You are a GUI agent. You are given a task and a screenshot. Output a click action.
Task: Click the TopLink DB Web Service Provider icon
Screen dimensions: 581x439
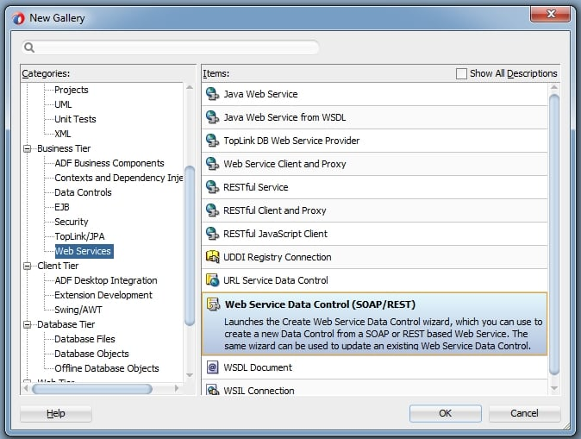click(x=212, y=141)
